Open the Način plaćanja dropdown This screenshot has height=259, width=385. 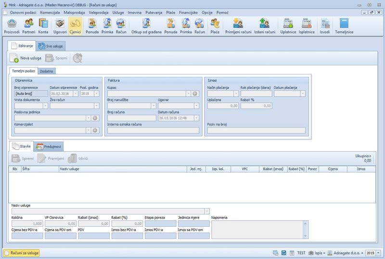(236, 93)
